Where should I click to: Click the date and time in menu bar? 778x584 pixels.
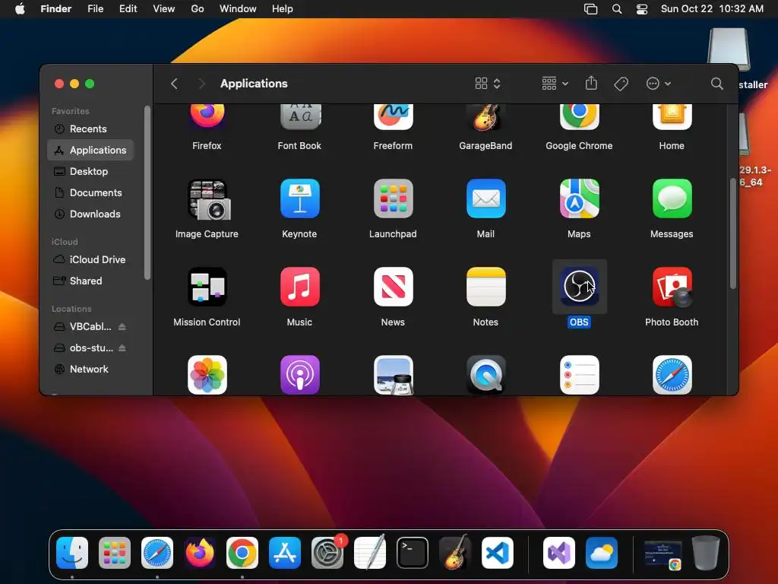point(712,9)
